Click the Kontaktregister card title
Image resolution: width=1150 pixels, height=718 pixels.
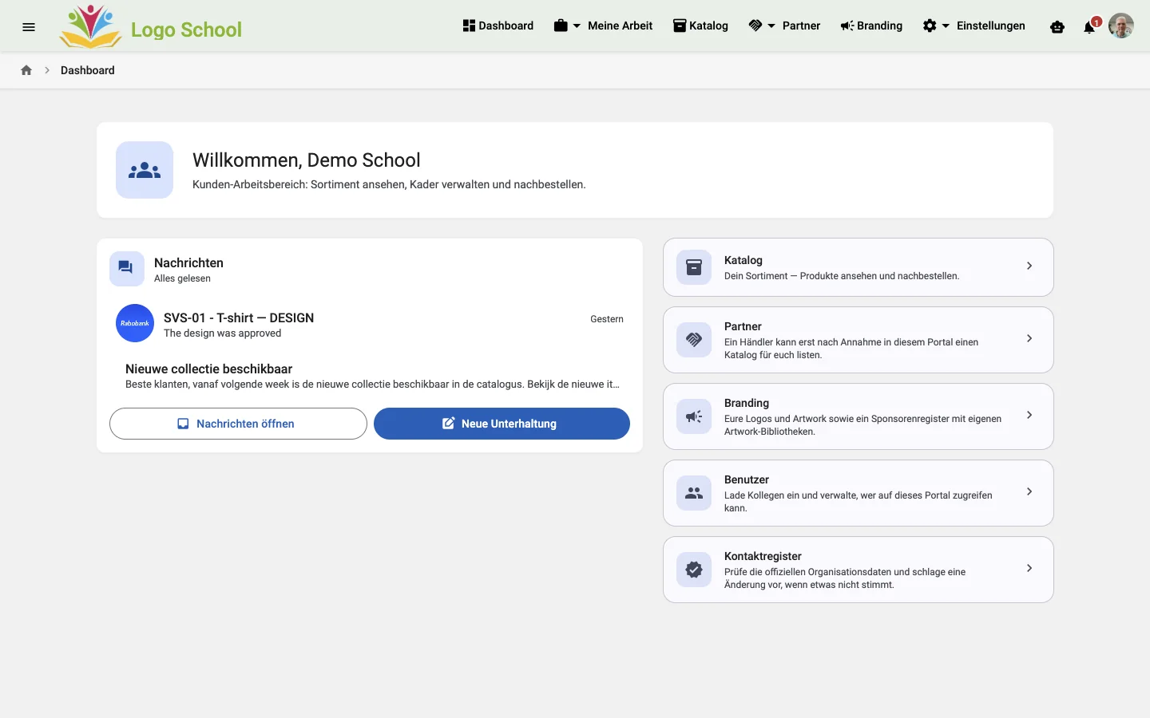(763, 556)
